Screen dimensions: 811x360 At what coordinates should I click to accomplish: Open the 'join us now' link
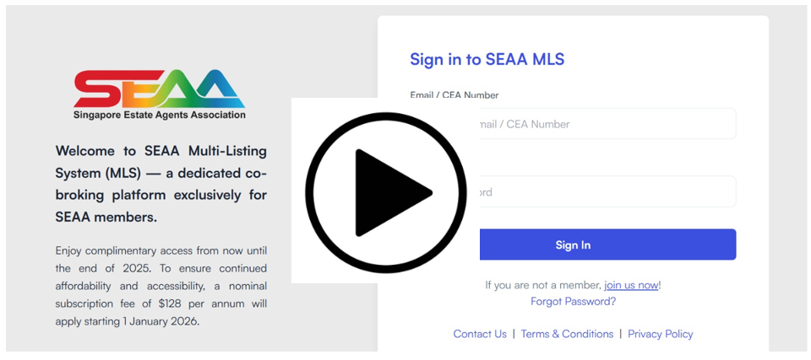click(631, 285)
